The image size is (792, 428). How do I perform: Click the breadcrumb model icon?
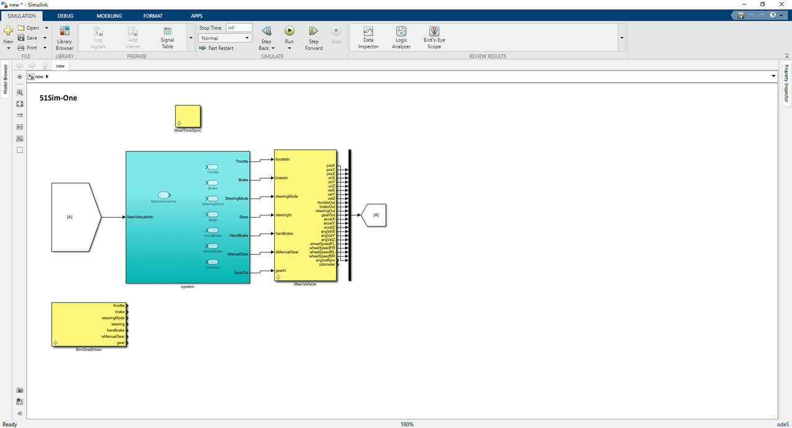pyautogui.click(x=31, y=77)
